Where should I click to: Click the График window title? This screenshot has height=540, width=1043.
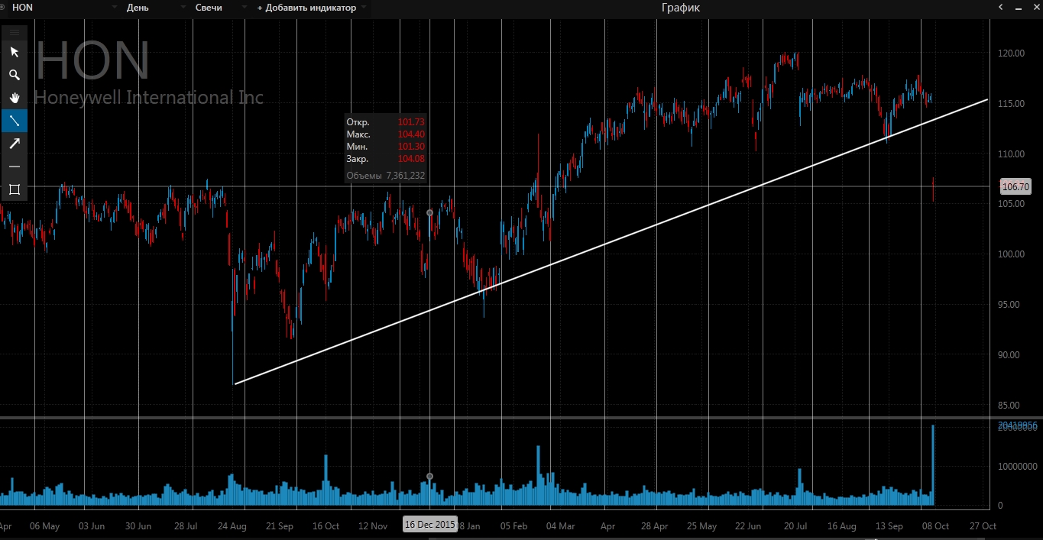point(680,8)
